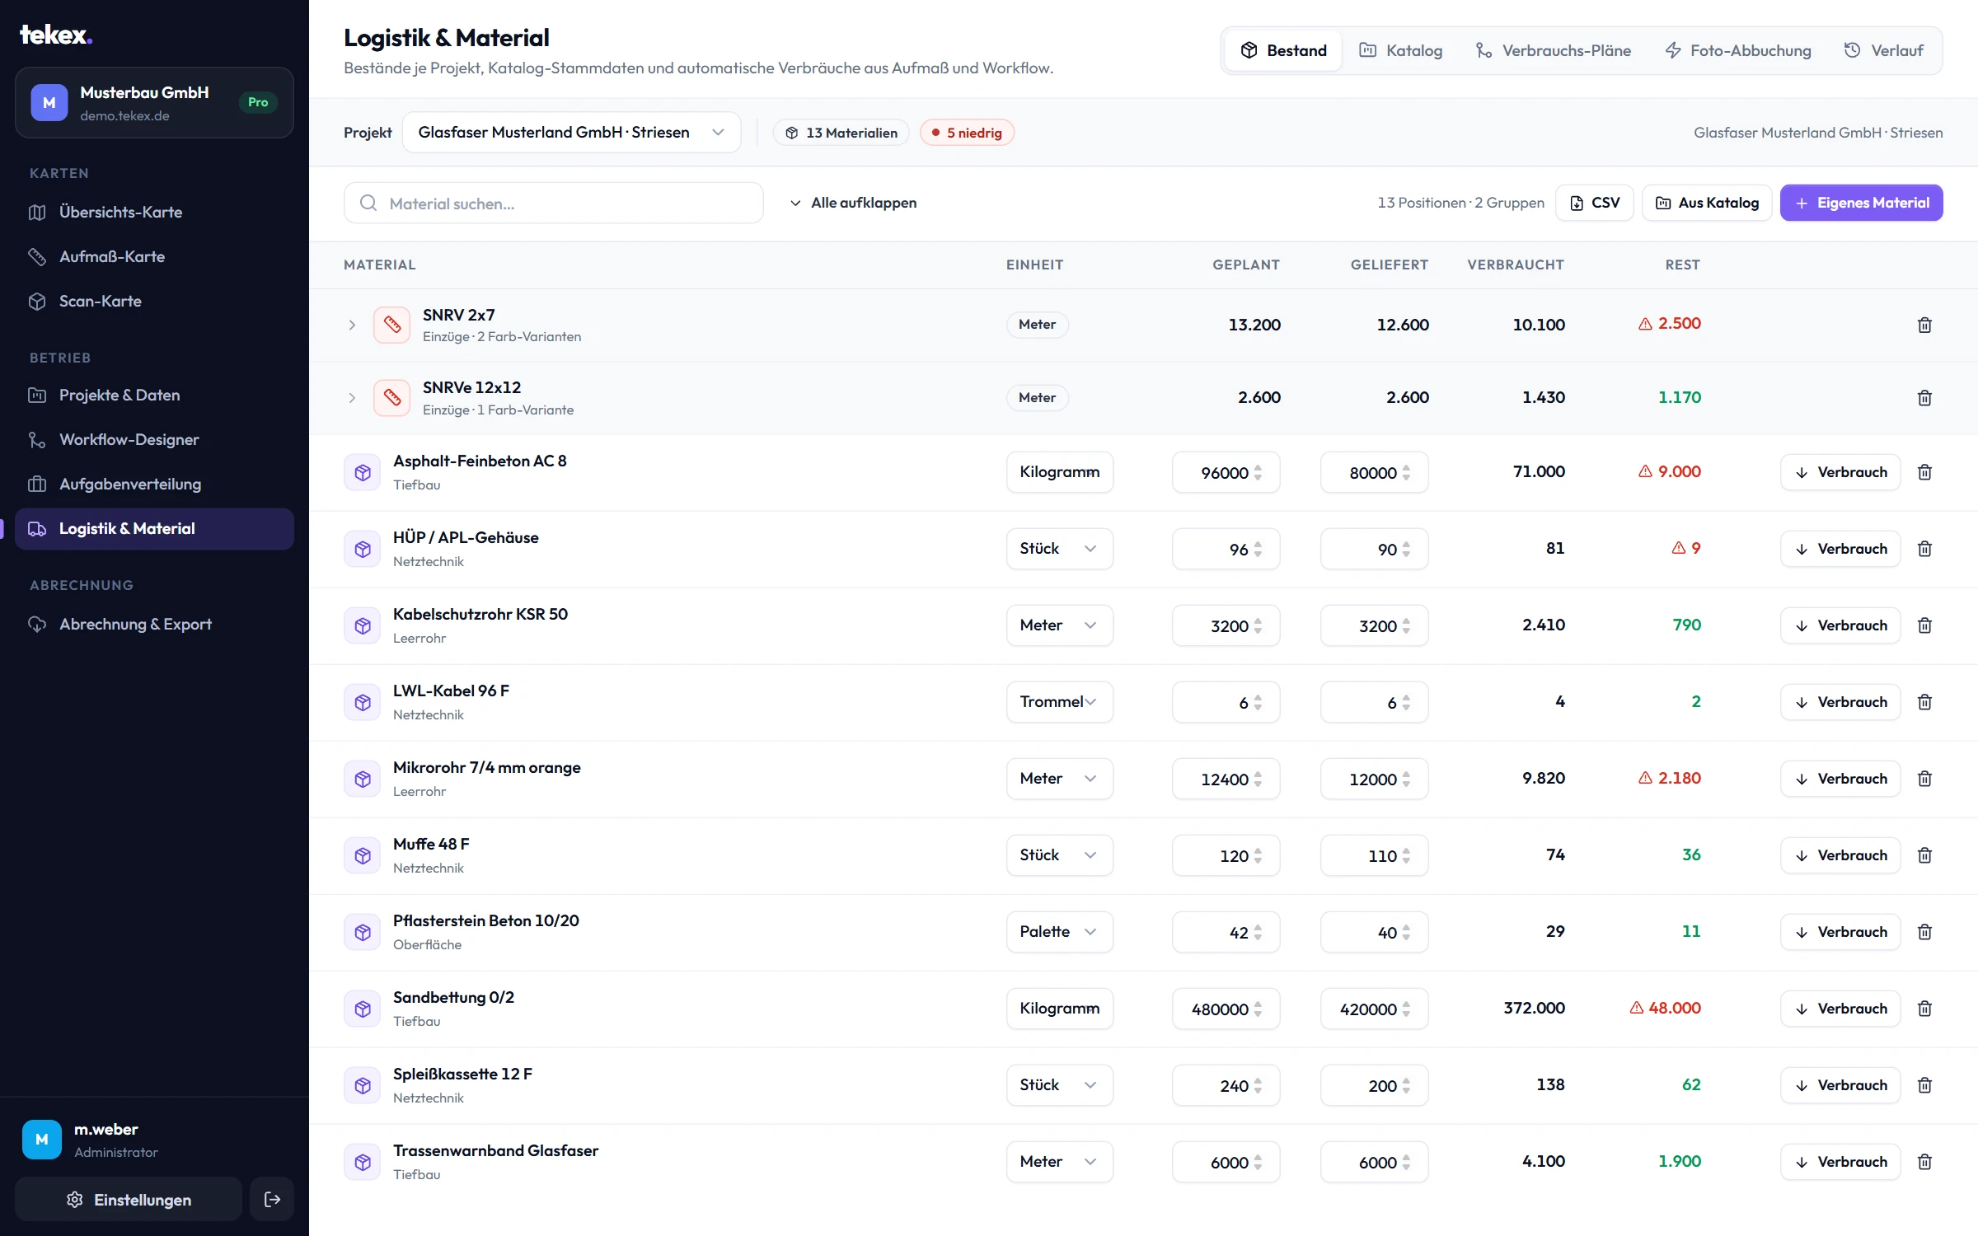The image size is (1978, 1236).
Task: Expand the SNRVe 12x12 group
Action: pyautogui.click(x=352, y=398)
